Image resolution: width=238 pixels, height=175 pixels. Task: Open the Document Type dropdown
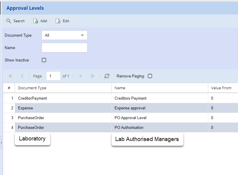tap(64, 35)
